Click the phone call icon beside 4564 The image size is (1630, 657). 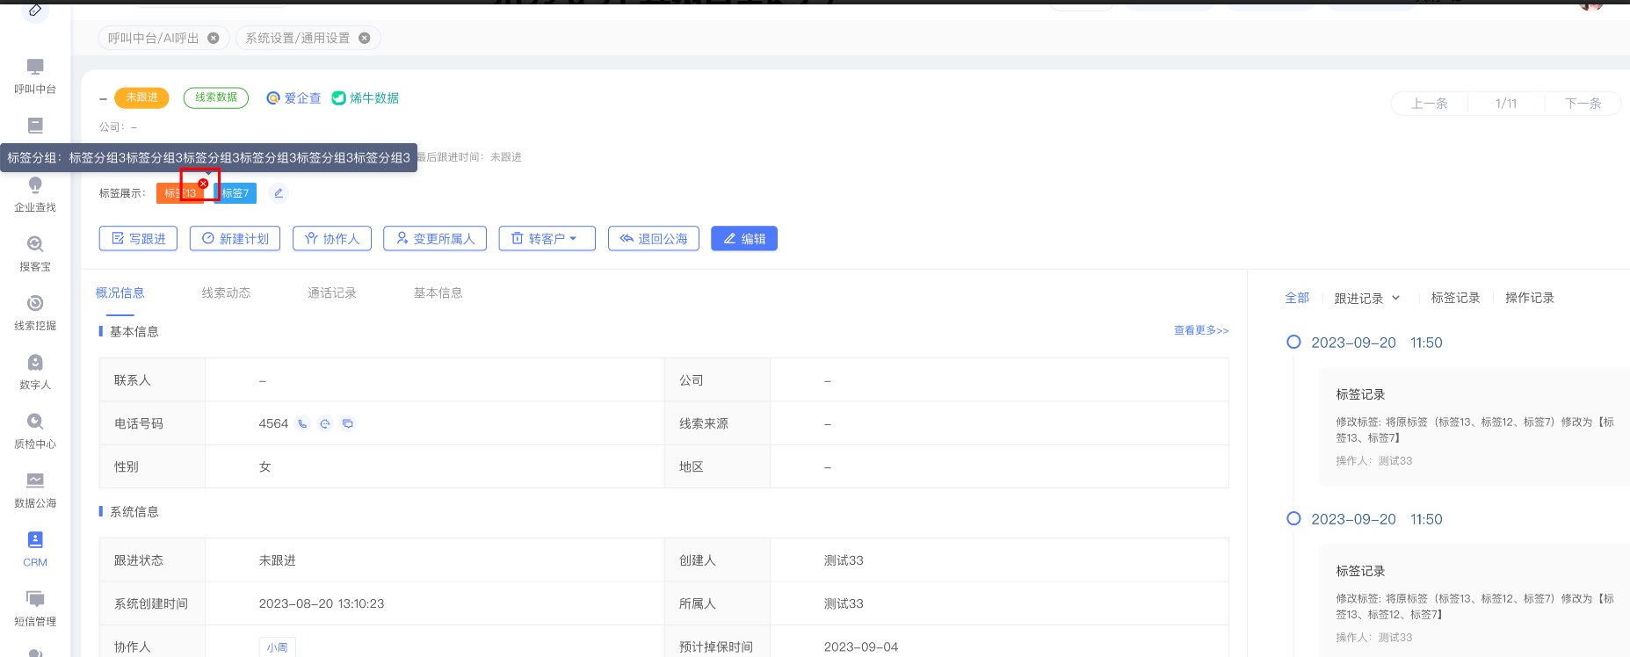[x=302, y=423]
